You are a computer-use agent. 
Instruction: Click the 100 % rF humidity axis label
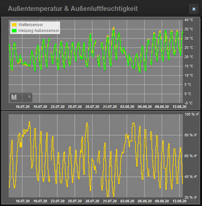(191, 114)
